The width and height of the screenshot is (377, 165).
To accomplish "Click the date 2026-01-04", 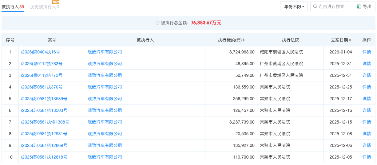I will click(341, 52).
